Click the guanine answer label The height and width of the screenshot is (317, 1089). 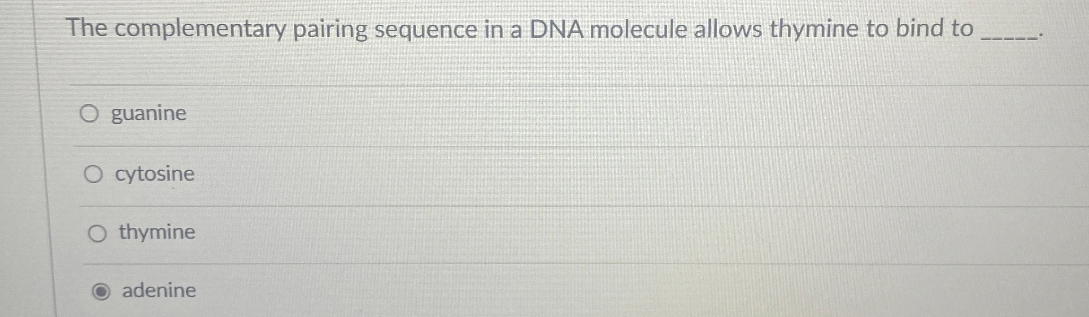(148, 113)
